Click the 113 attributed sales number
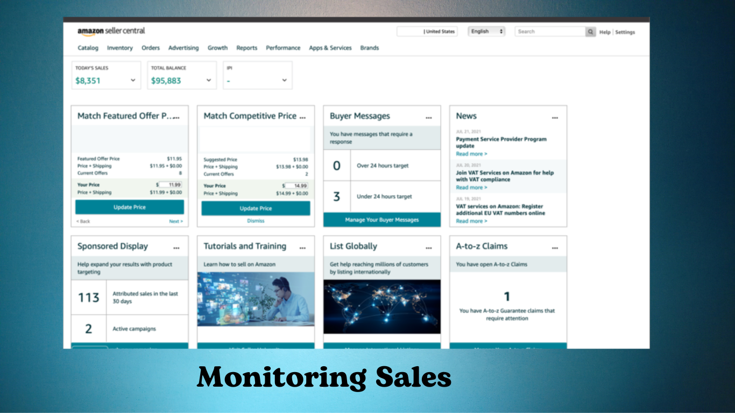735x413 pixels. (x=89, y=297)
